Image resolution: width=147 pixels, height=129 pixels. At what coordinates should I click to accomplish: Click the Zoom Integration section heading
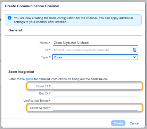[x=21, y=72]
